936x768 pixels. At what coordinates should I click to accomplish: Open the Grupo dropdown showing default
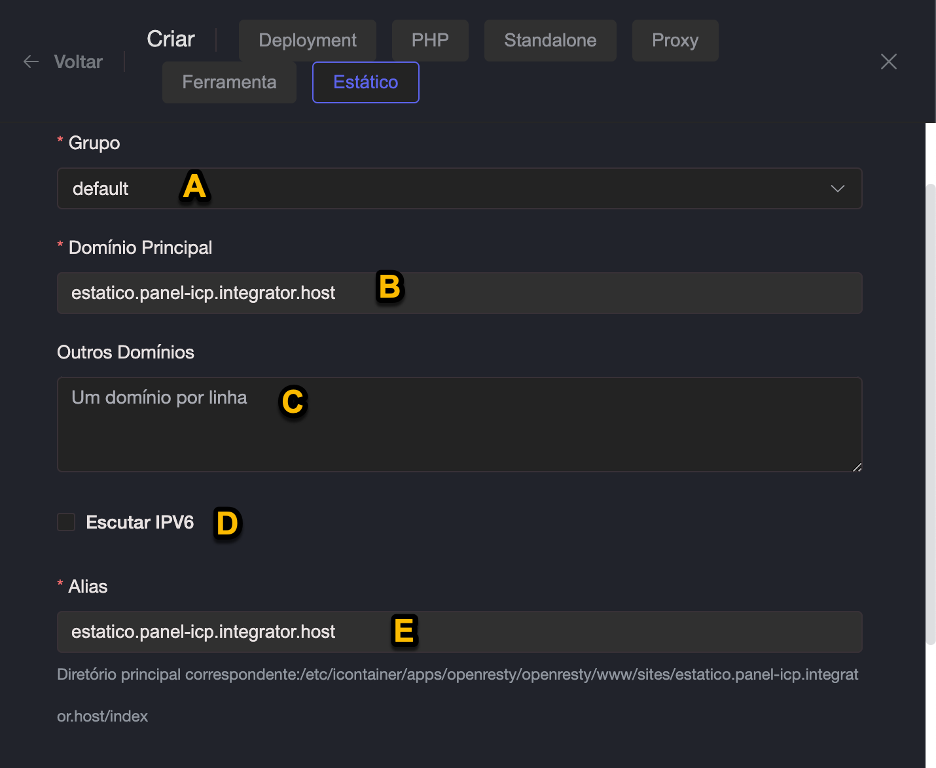coord(458,188)
